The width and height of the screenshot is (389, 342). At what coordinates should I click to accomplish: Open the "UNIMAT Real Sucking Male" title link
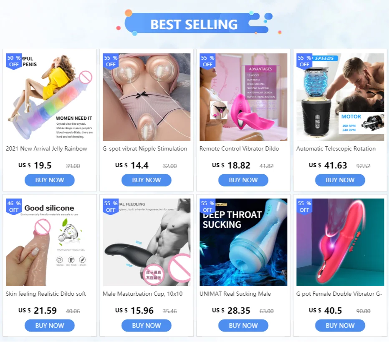pos(235,294)
